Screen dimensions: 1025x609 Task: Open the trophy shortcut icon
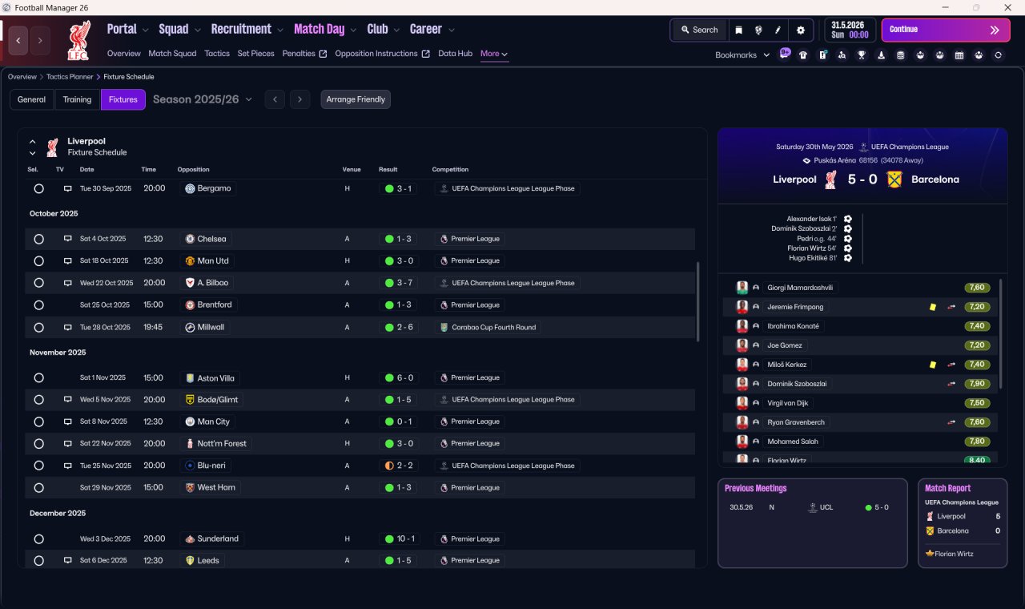coord(861,55)
